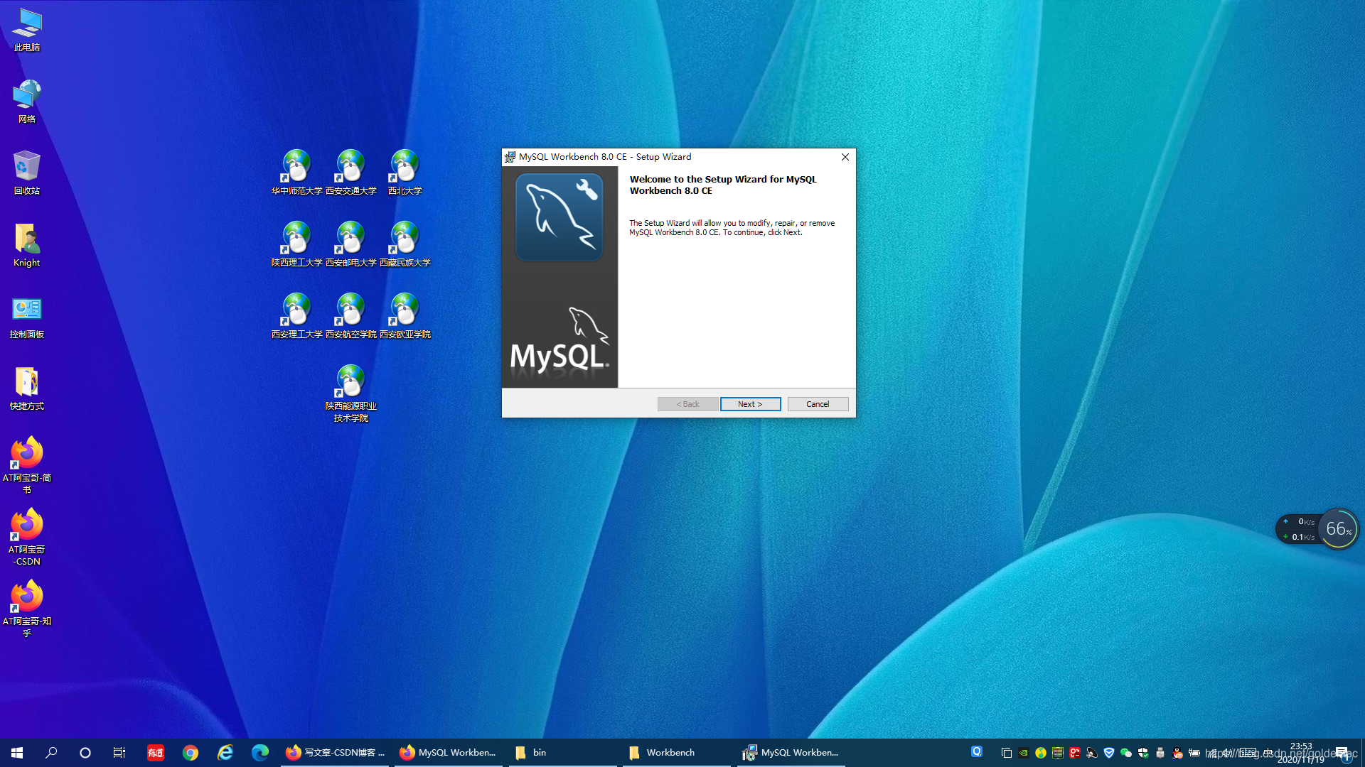
Task: Switch to 写文章-CSDN博客 Firefox window
Action: [334, 753]
